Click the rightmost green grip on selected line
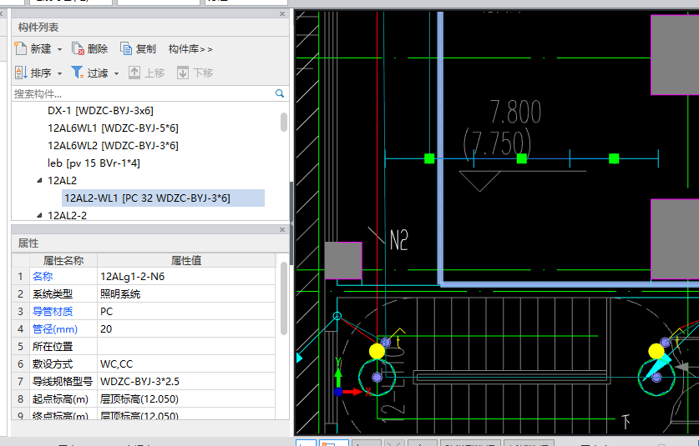The image size is (699, 446). (x=614, y=158)
